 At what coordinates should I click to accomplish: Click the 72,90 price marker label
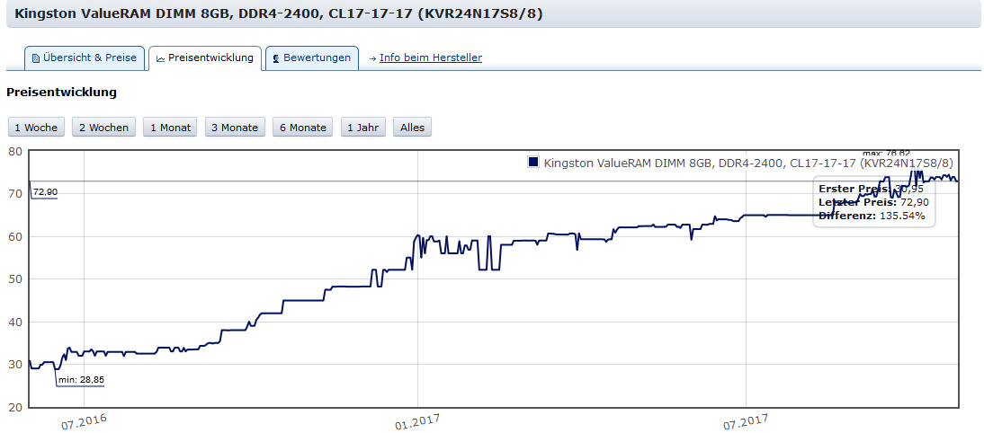point(45,191)
